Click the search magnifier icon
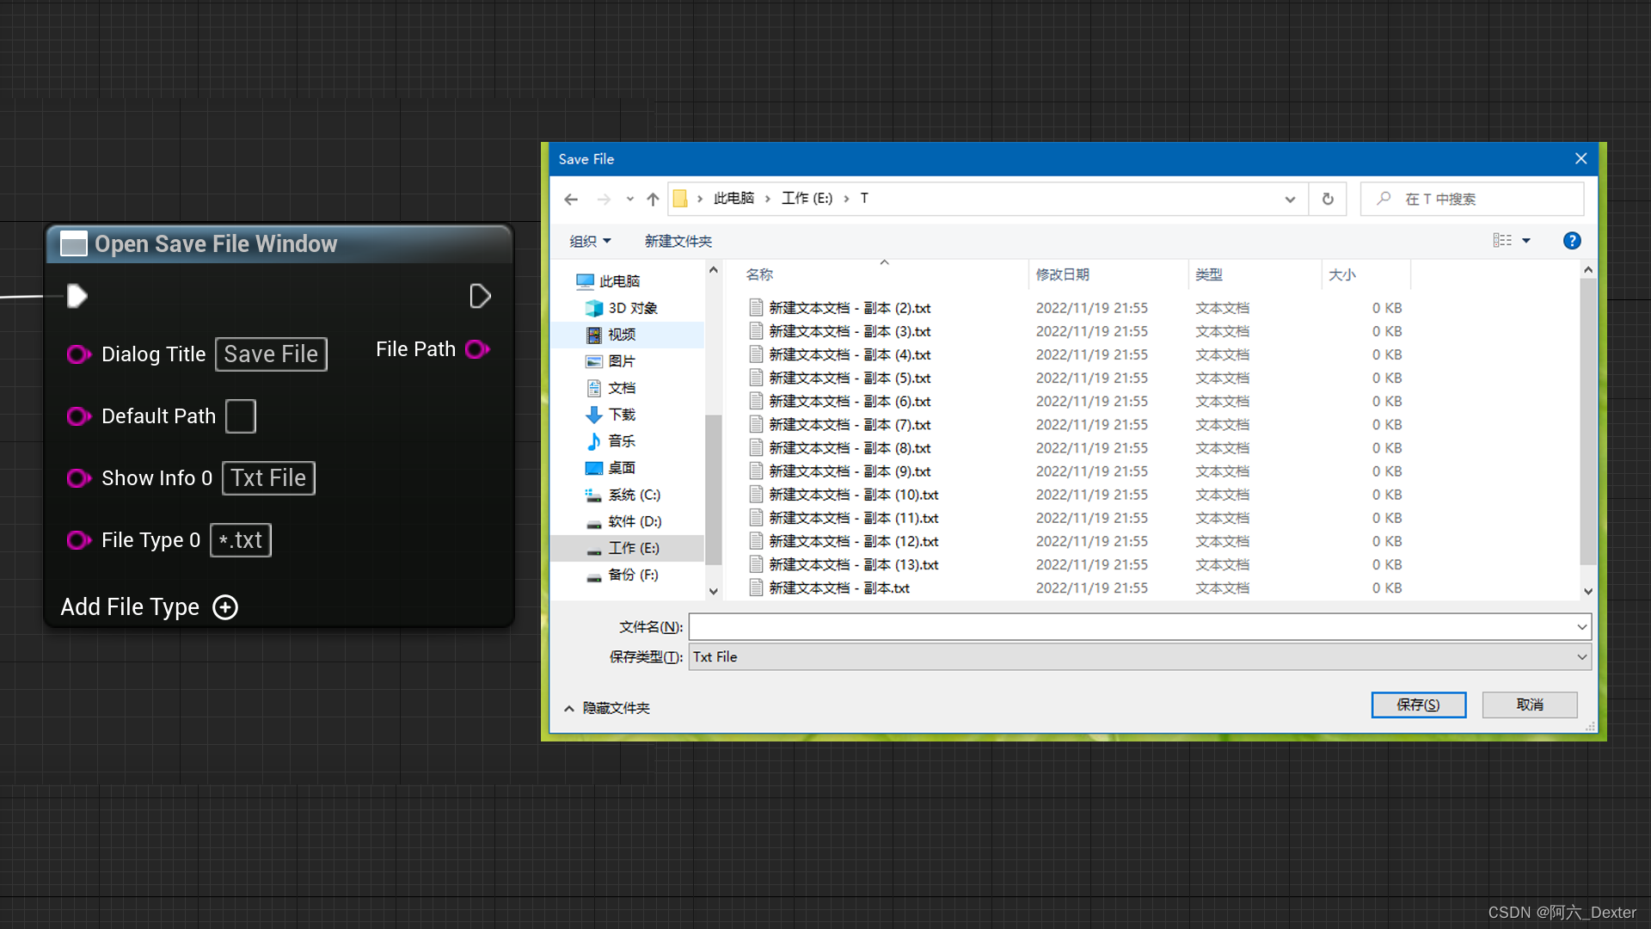This screenshot has height=929, width=1651. [1384, 199]
